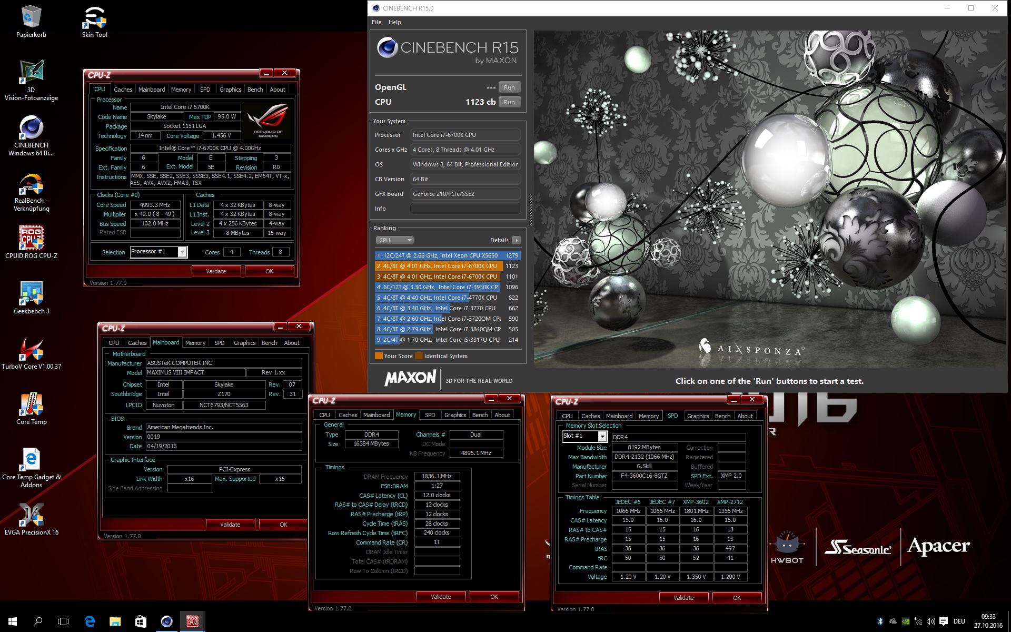Launch the Skin Tool desktop shortcut

[x=94, y=21]
